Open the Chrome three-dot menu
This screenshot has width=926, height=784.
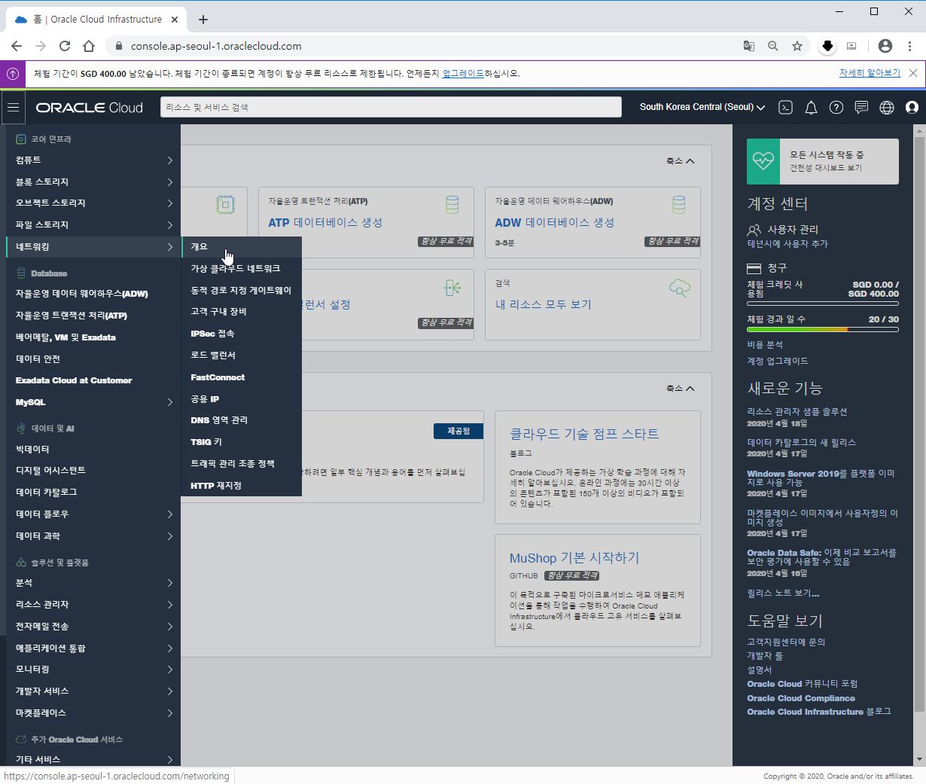(x=909, y=46)
